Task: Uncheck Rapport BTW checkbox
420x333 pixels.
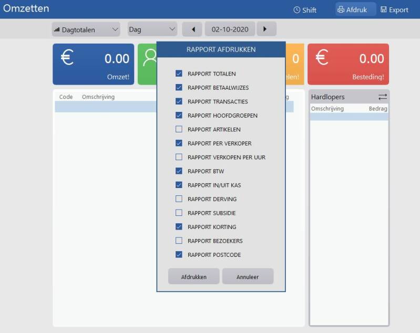Action: (179, 171)
